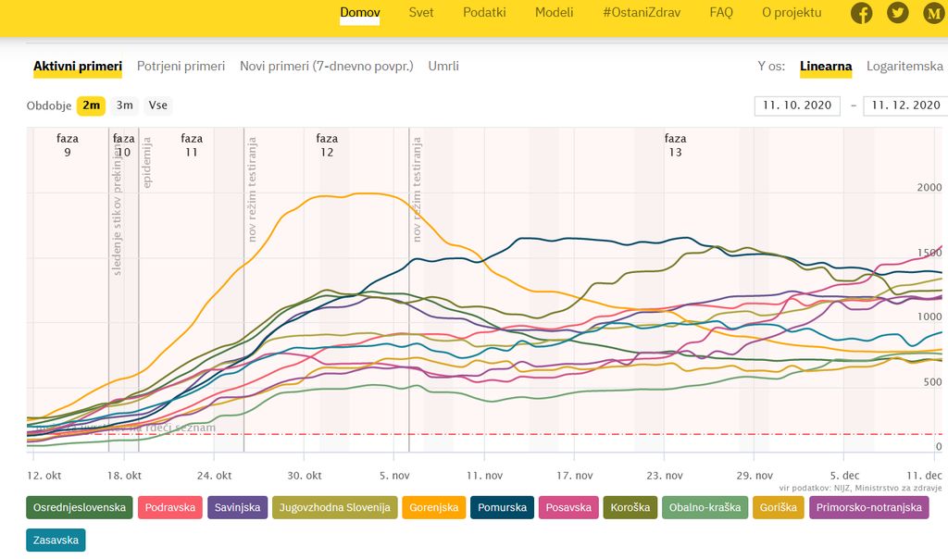This screenshot has width=948, height=559.
Task: Open the Facebook social icon
Action: (862, 13)
